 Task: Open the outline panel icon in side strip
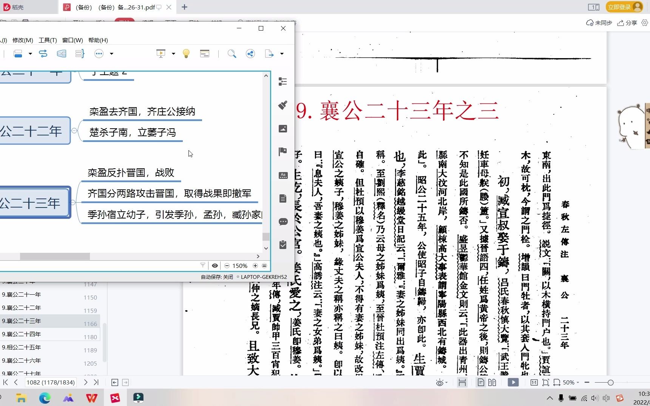[x=283, y=82]
